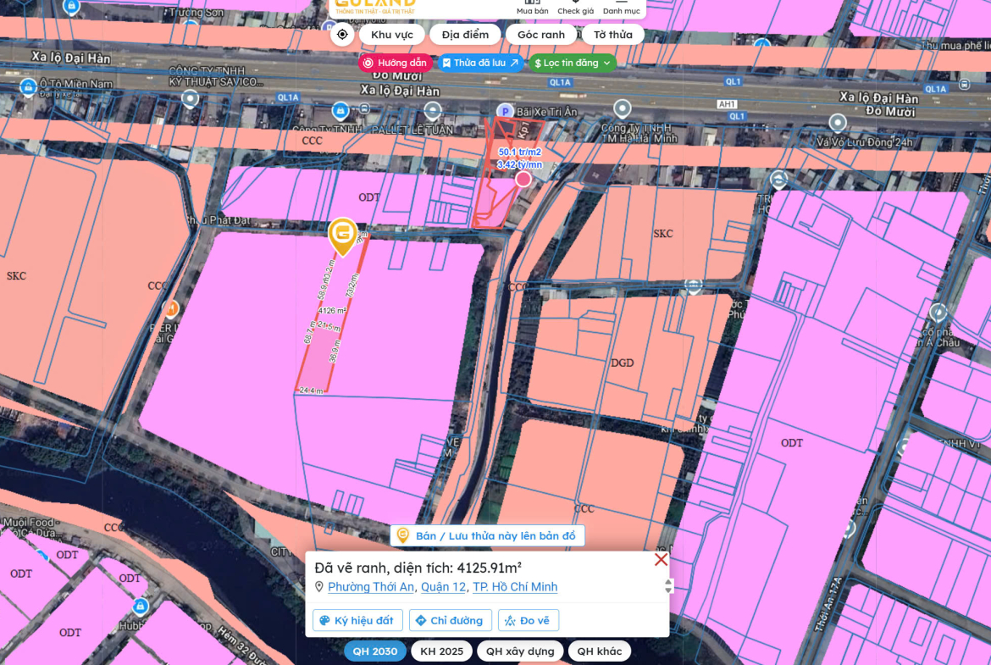Open the Ký hiệu đất color legend
The width and height of the screenshot is (991, 665).
[x=357, y=621]
